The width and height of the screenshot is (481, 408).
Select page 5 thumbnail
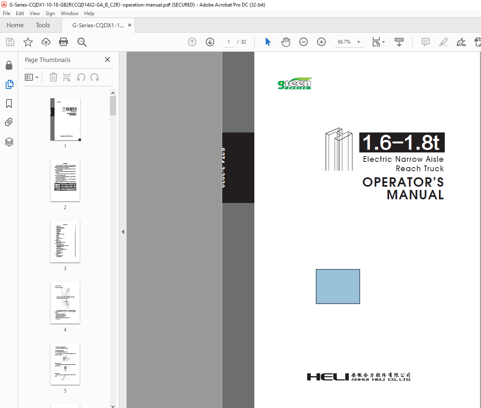pos(65,364)
